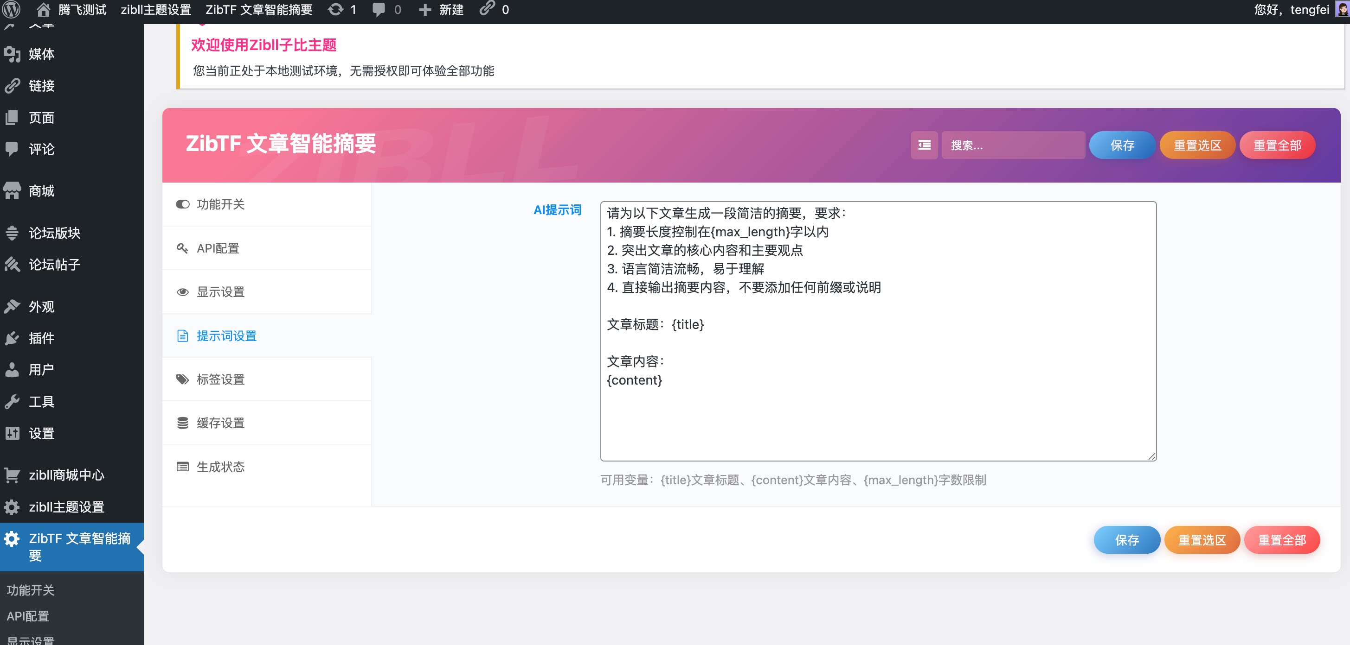Click the updates refresh icon in admin bar
This screenshot has width=1350, height=645.
point(336,9)
